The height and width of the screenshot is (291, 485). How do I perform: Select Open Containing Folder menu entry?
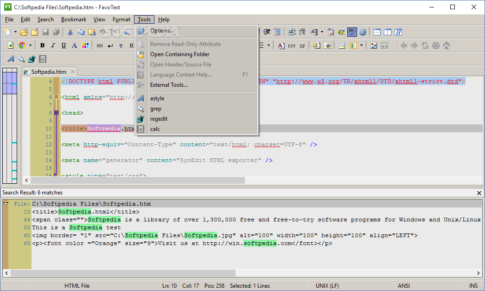coord(197,54)
